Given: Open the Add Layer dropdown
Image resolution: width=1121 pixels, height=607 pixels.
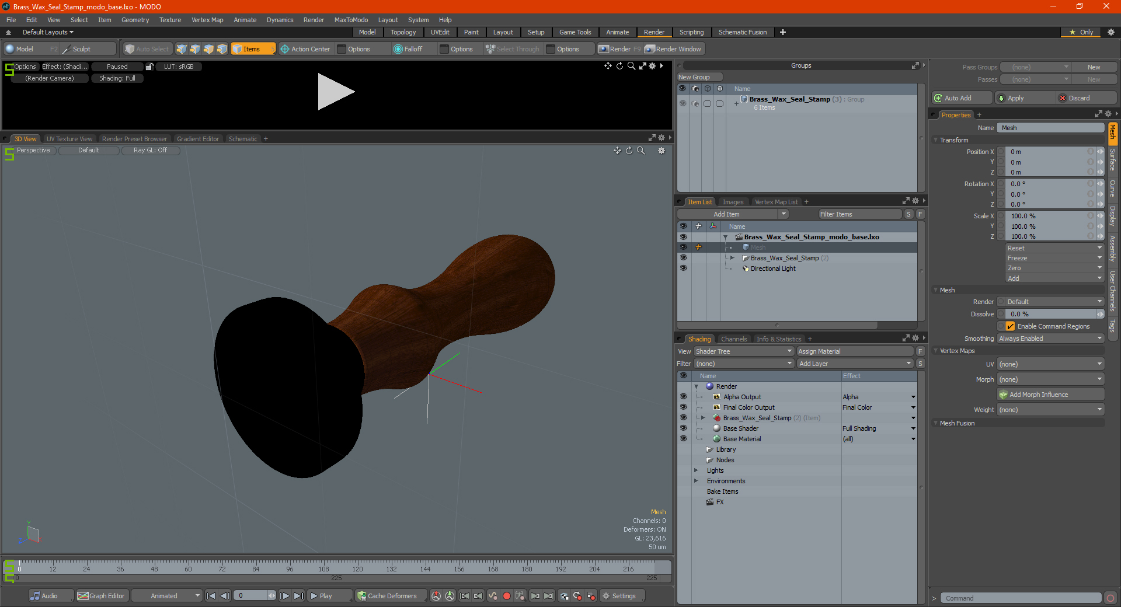Looking at the screenshot, I should (x=855, y=364).
